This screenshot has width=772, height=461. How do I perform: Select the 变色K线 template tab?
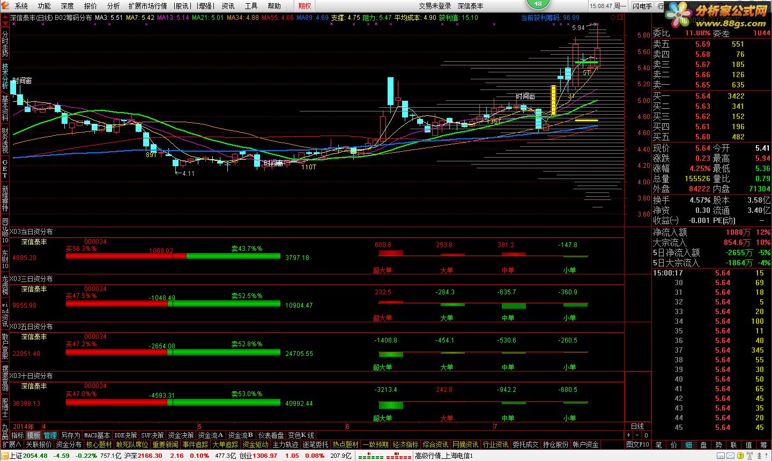tap(301, 435)
